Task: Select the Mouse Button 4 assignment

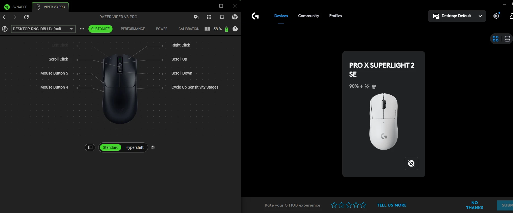Action: [54, 87]
